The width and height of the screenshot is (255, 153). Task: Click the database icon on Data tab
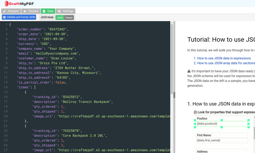coord(44,11)
